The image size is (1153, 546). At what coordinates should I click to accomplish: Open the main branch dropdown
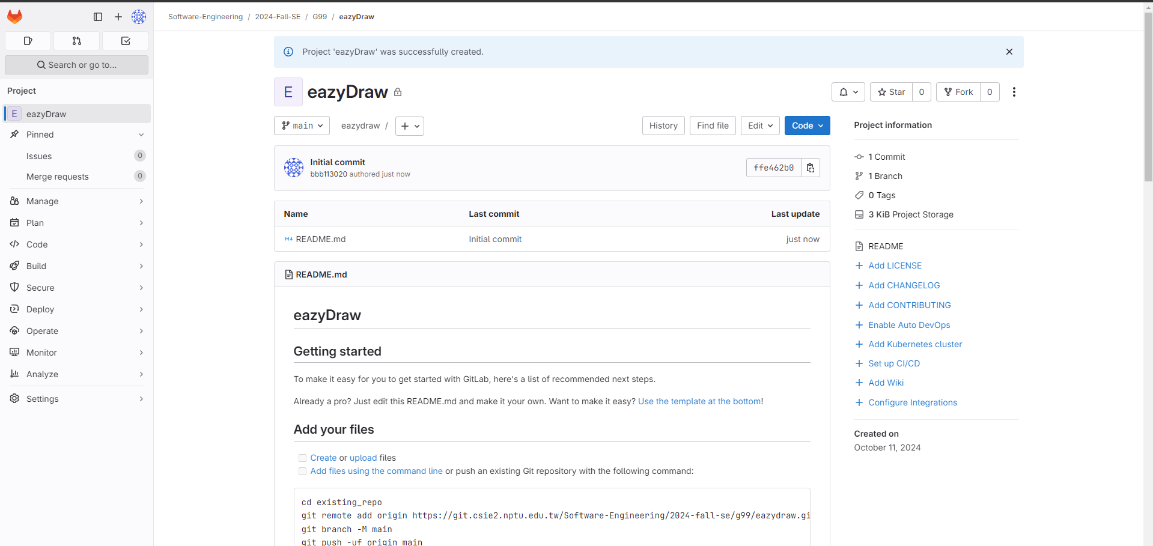[302, 126]
